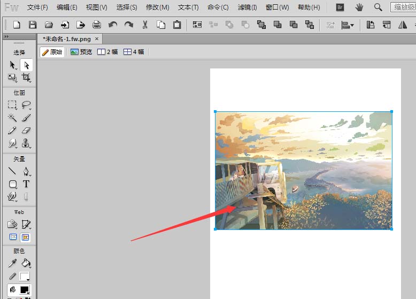Click the stroke pencil color icon
Image resolution: width=416 pixels, height=299 pixels.
click(12, 277)
